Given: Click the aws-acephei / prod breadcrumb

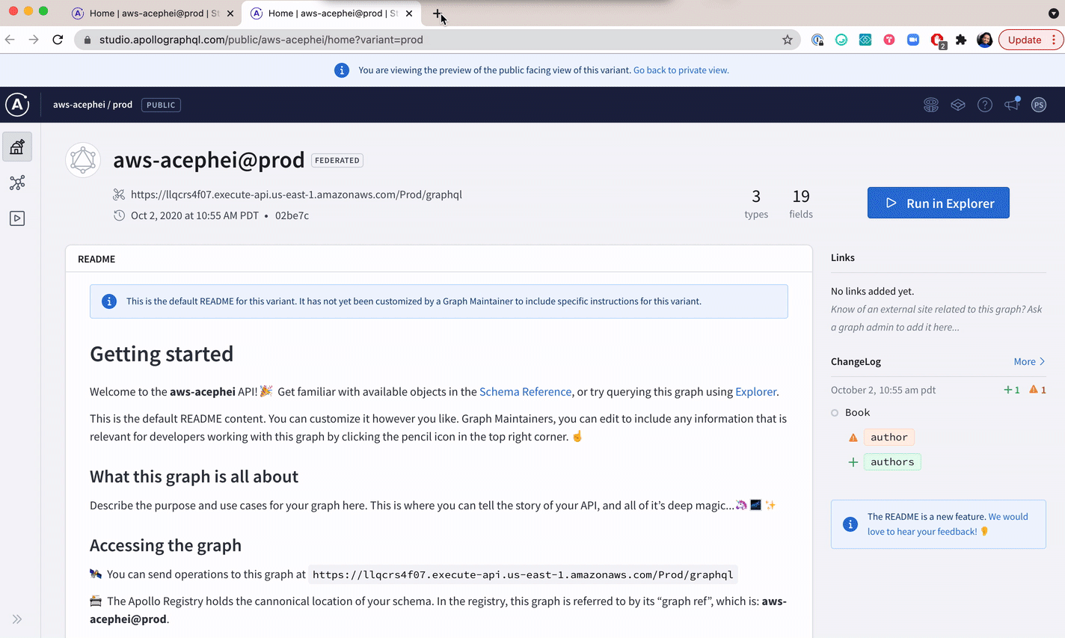Looking at the screenshot, I should 93,105.
